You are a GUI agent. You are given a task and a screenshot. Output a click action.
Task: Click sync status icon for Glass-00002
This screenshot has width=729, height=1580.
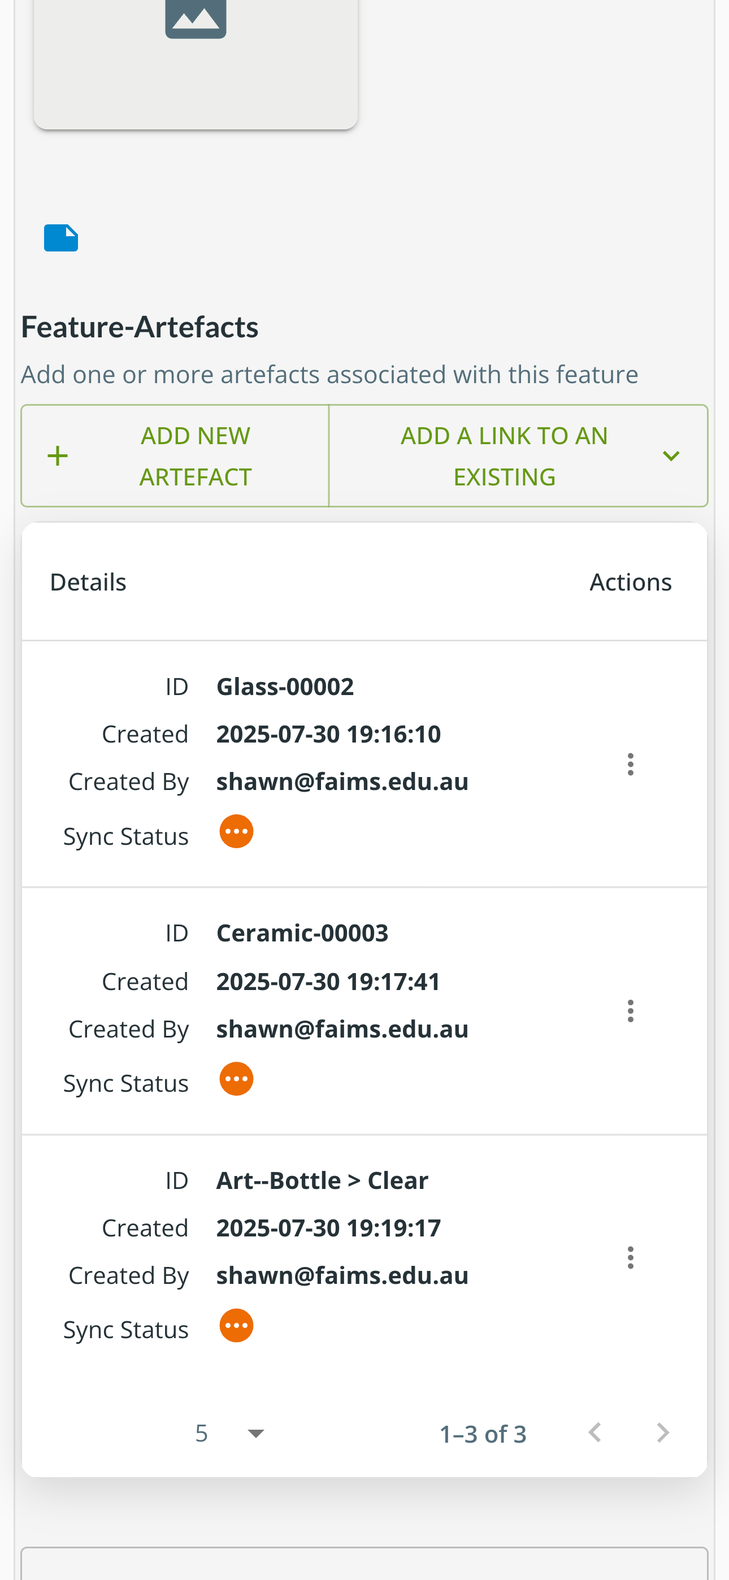[236, 832]
